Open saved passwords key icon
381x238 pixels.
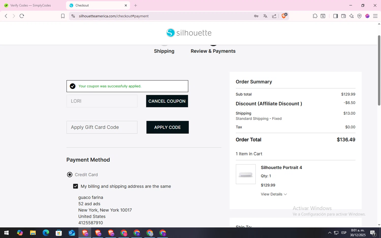tap(256, 16)
